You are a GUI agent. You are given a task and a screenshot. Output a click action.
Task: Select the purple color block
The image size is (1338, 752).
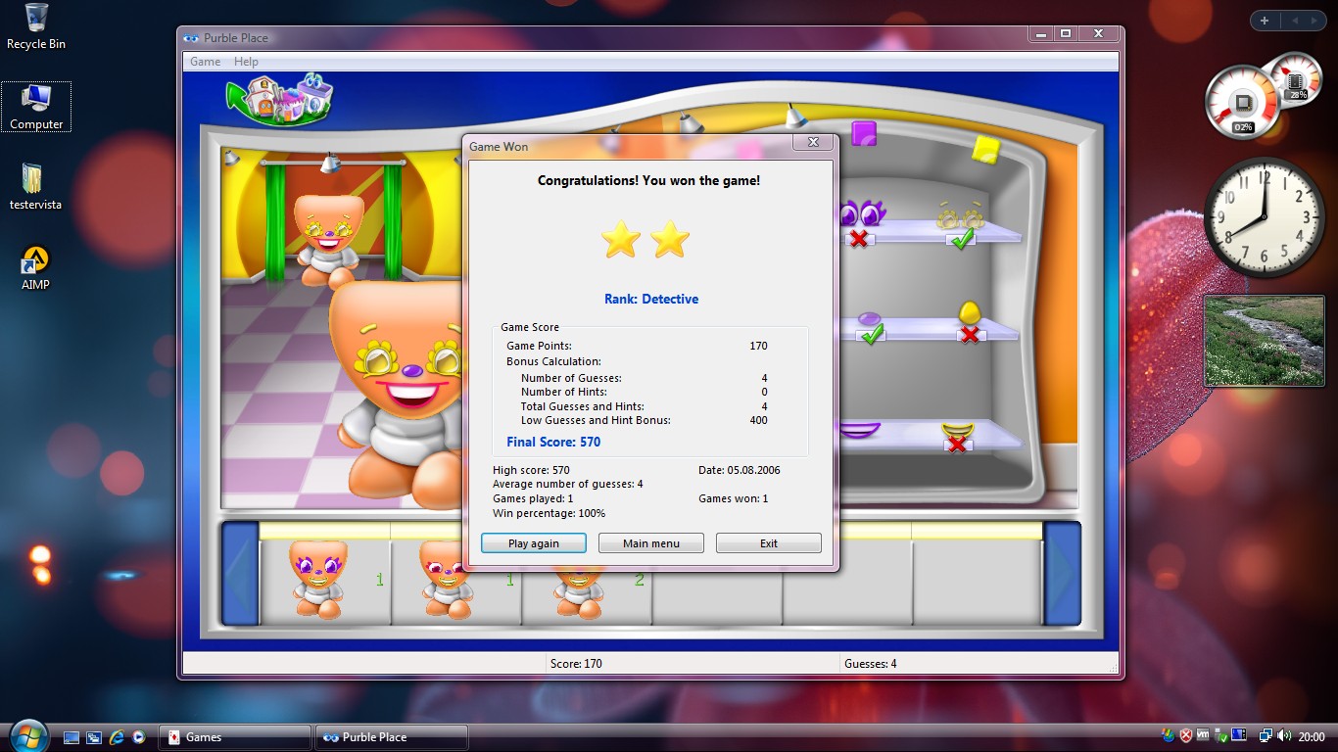[x=863, y=134]
